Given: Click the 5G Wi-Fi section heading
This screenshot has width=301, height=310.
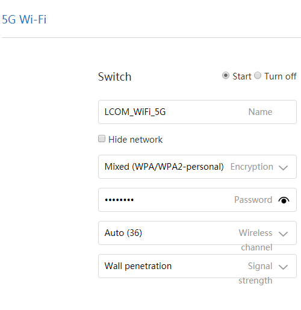Looking at the screenshot, I should tap(24, 19).
